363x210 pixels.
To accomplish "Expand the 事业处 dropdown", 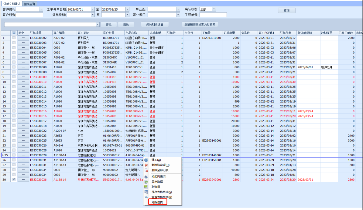I will click(x=178, y=9).
